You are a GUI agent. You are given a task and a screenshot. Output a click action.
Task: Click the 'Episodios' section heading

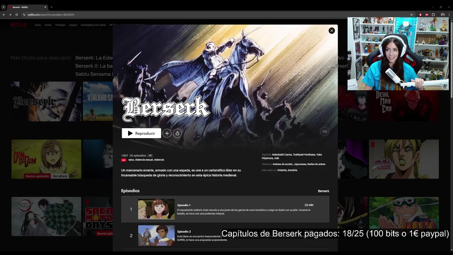point(130,191)
